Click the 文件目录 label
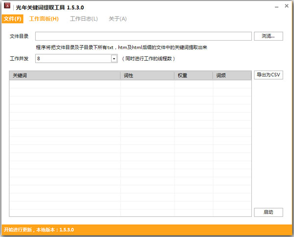 pos(19,36)
